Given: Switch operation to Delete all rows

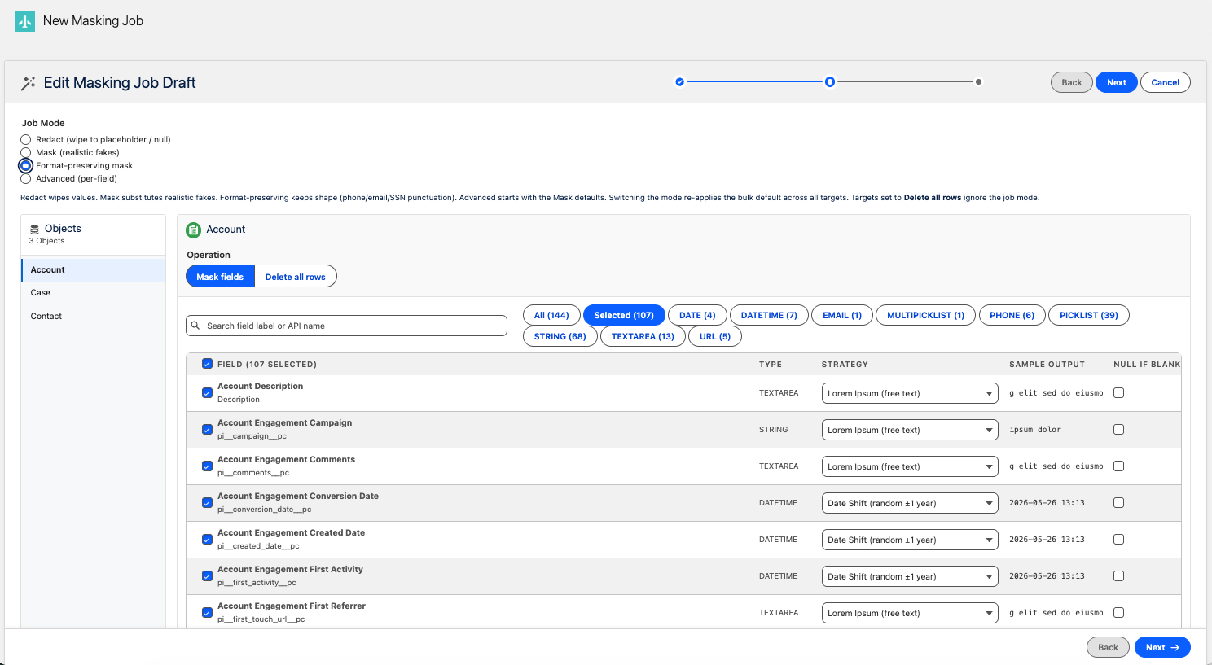Looking at the screenshot, I should pos(296,277).
